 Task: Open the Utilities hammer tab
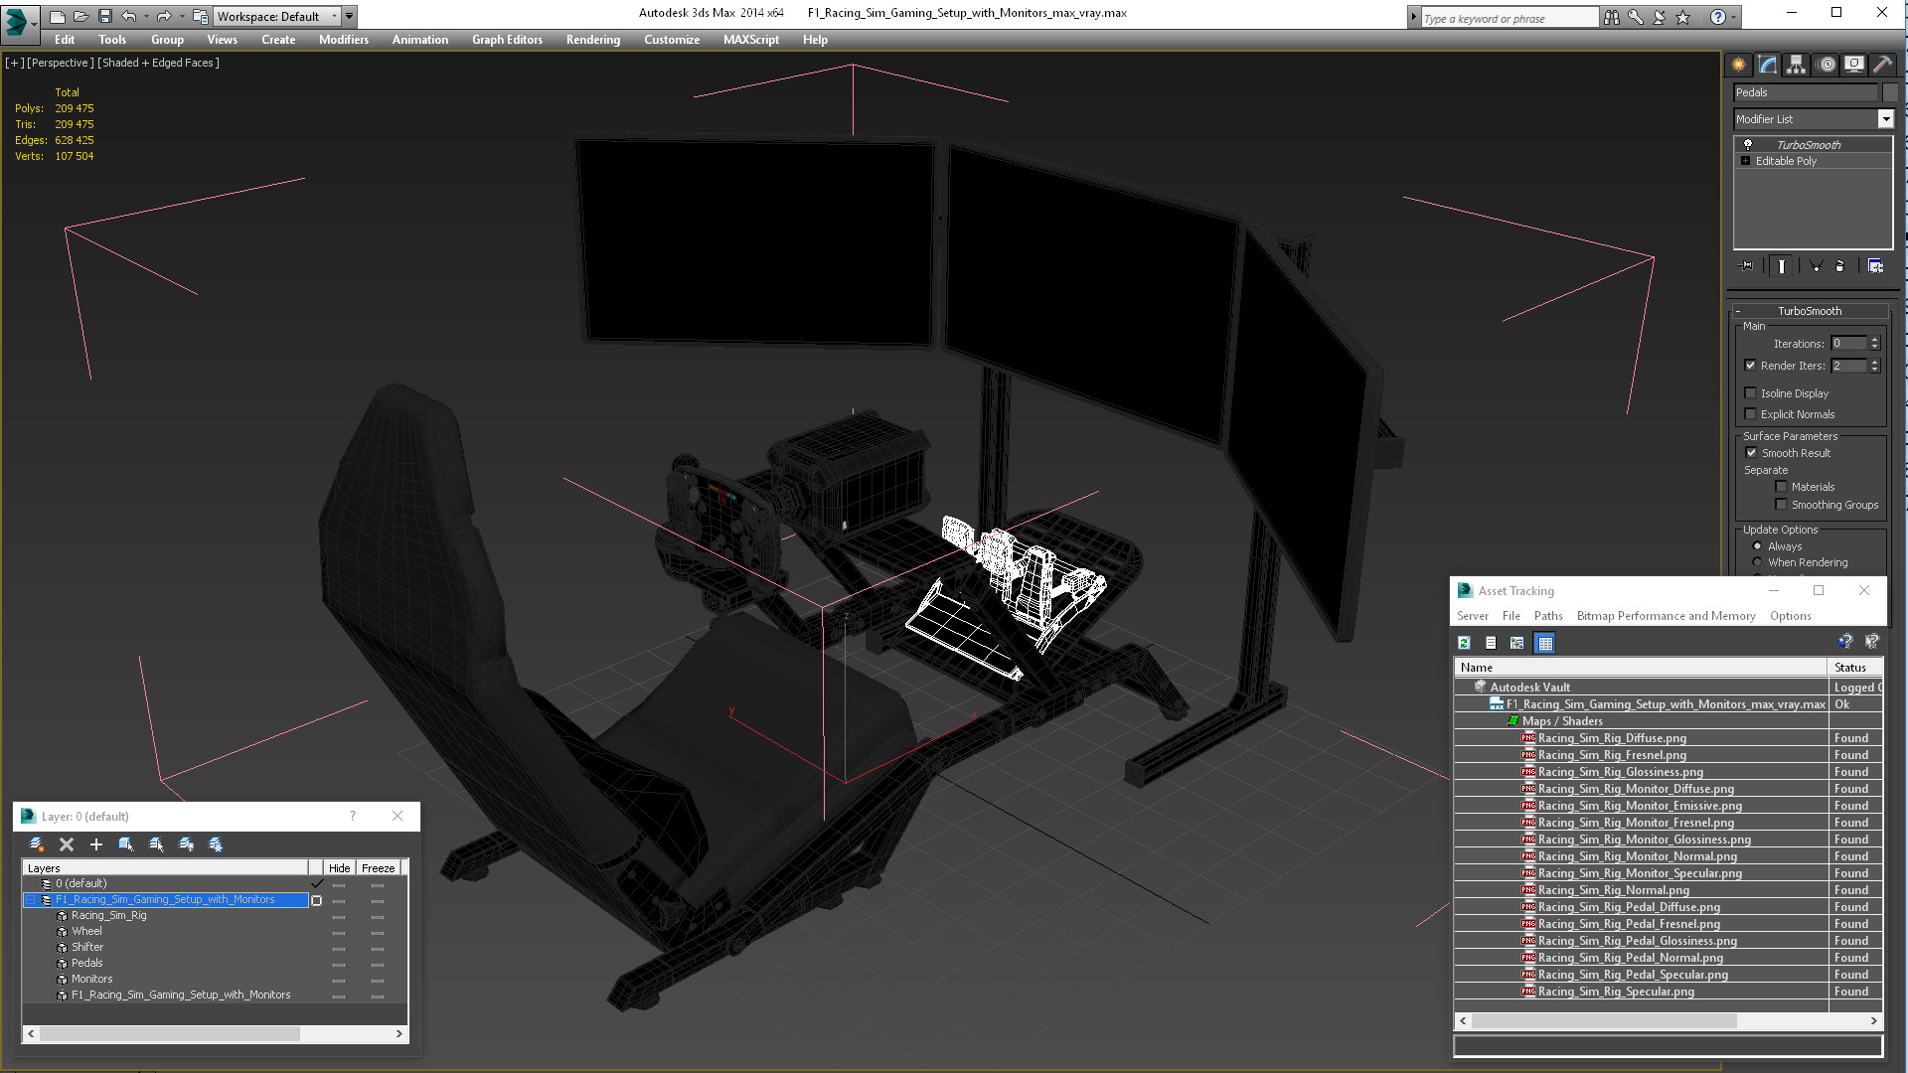[1882, 65]
